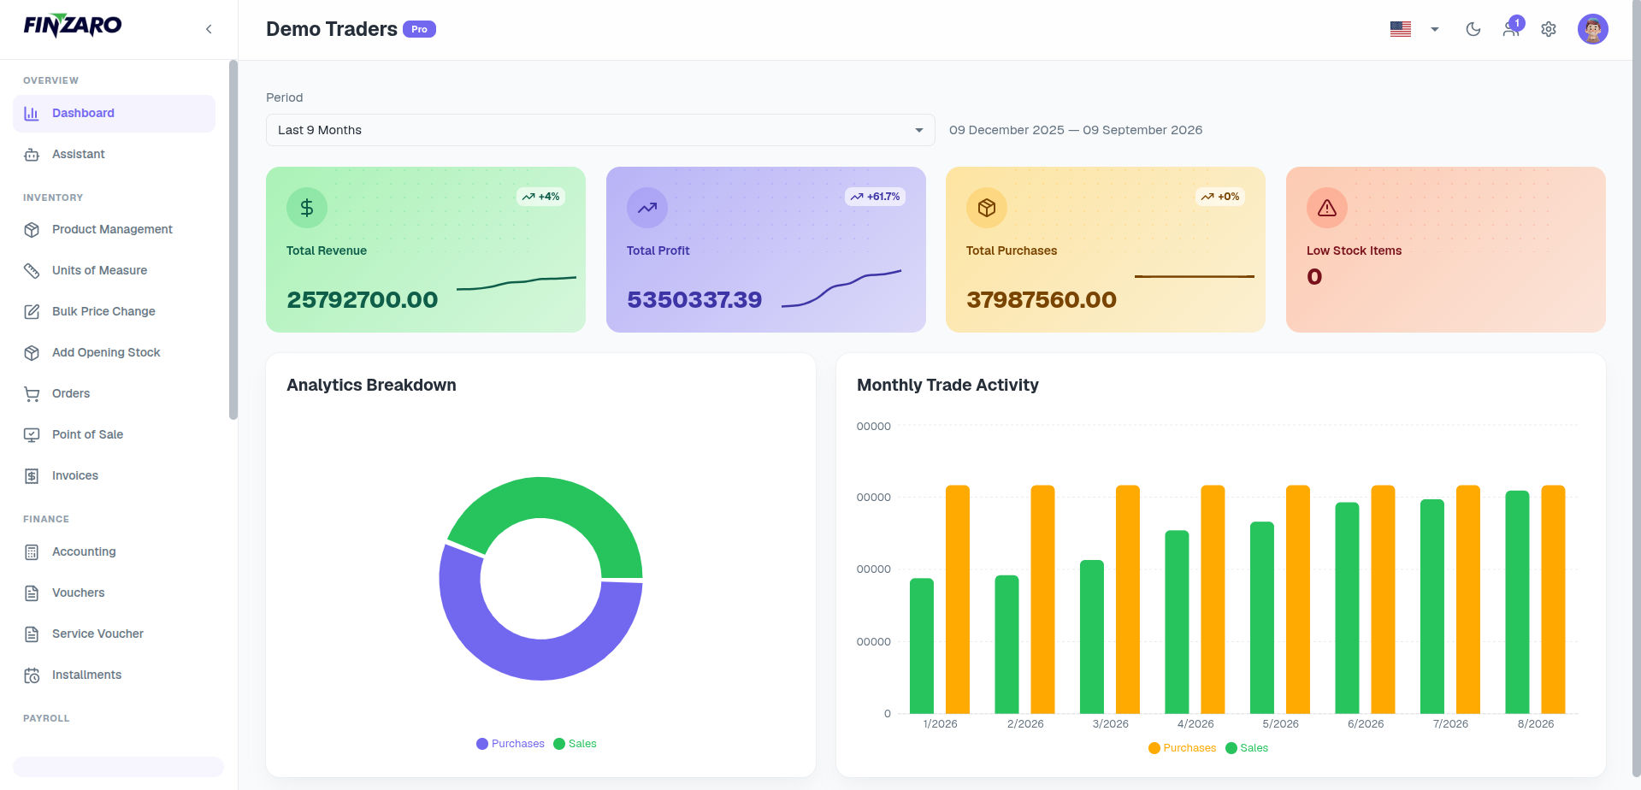
Task: Click the Pro badge next to Demo Traders
Action: pos(419,29)
